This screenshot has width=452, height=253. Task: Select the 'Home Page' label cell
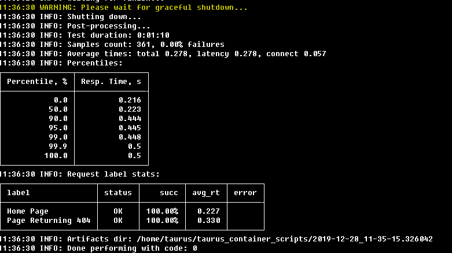pos(28,211)
